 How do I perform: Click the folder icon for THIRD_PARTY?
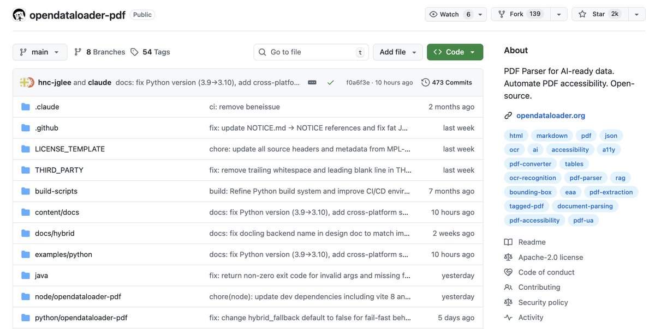[x=25, y=170]
